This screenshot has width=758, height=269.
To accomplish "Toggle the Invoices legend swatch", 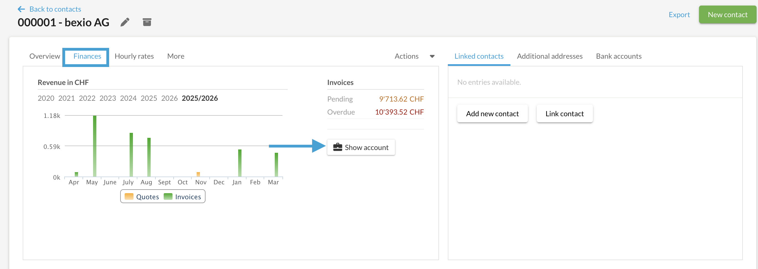I will pyautogui.click(x=168, y=196).
